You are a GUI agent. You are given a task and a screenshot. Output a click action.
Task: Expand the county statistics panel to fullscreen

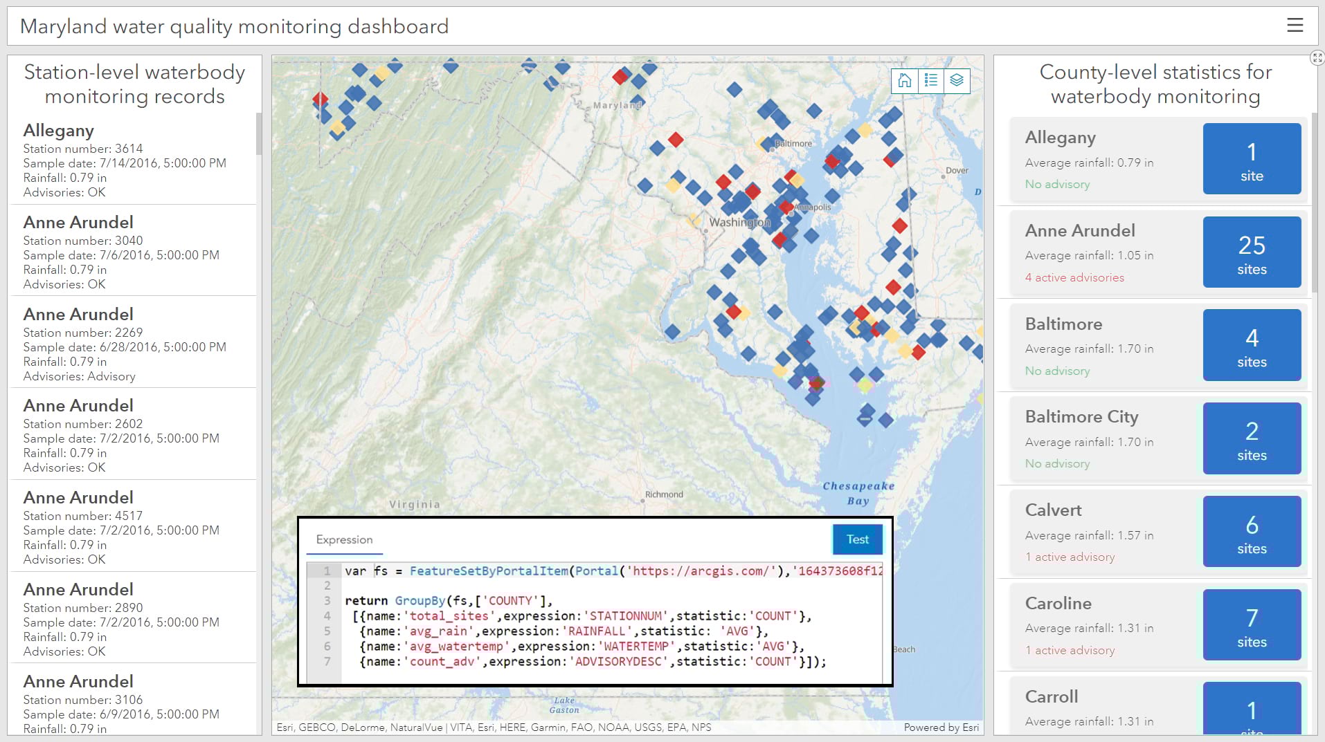point(1317,58)
